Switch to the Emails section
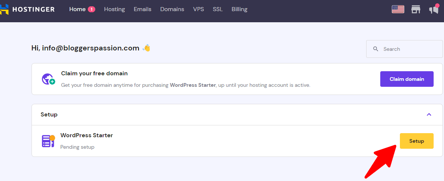Screen dimensions: 444x181 coord(142,9)
